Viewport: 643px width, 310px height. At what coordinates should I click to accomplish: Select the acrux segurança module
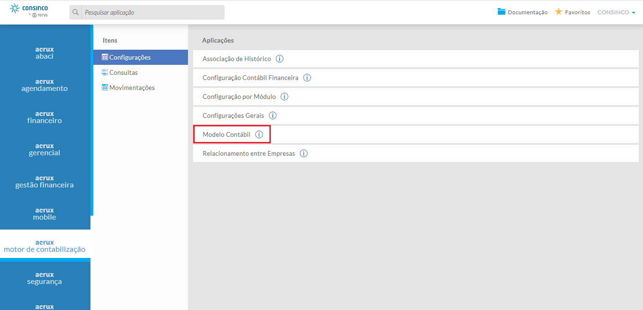click(x=45, y=278)
